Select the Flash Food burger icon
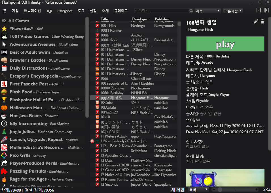Image resolution: width=271 pixels, height=193 pixels. tap(4, 92)
